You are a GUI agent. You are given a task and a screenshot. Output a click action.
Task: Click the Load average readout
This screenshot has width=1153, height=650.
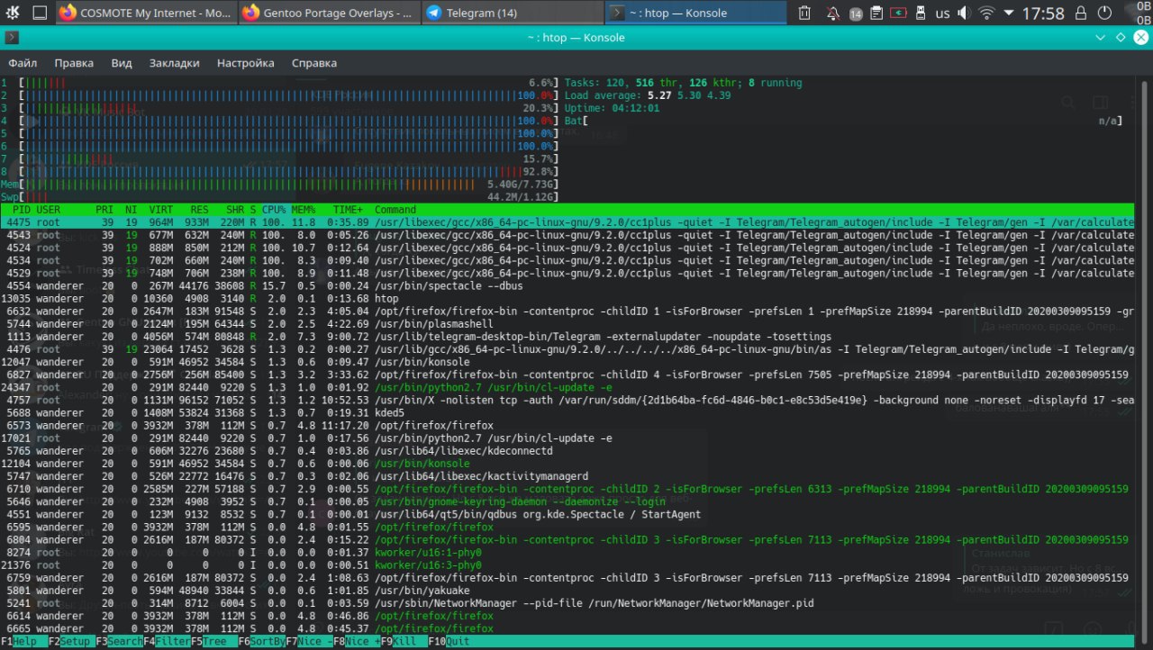coord(648,95)
